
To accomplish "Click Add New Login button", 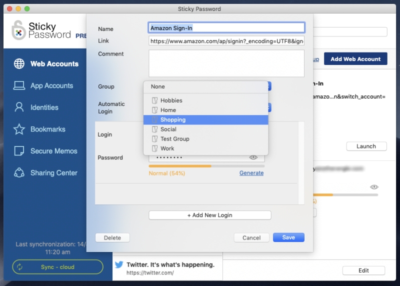I will 210,215.
